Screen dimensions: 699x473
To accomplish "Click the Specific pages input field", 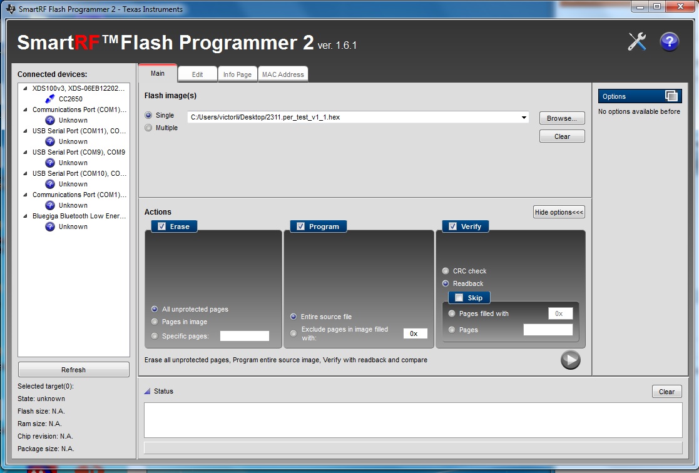I will pyautogui.click(x=244, y=336).
